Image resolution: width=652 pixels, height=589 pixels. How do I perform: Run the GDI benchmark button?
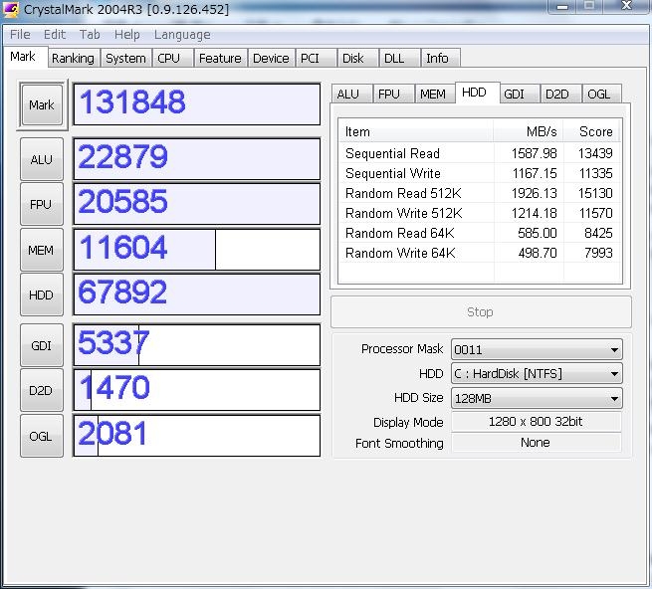42,345
